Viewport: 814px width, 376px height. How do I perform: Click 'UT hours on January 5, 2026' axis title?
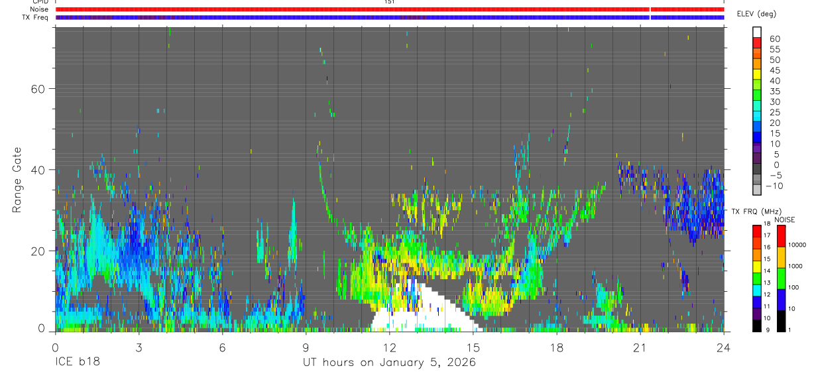(x=390, y=363)
